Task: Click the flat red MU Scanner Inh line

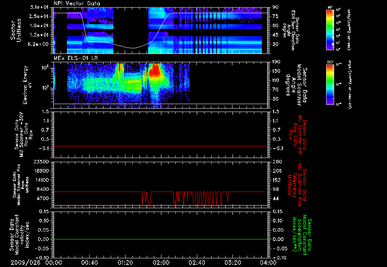Action: 159,146
